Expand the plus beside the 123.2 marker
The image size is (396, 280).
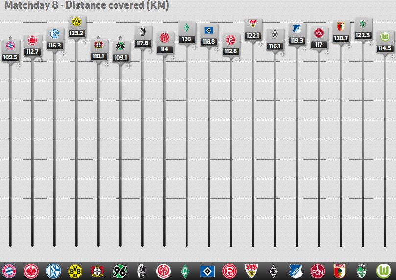pos(85,42)
